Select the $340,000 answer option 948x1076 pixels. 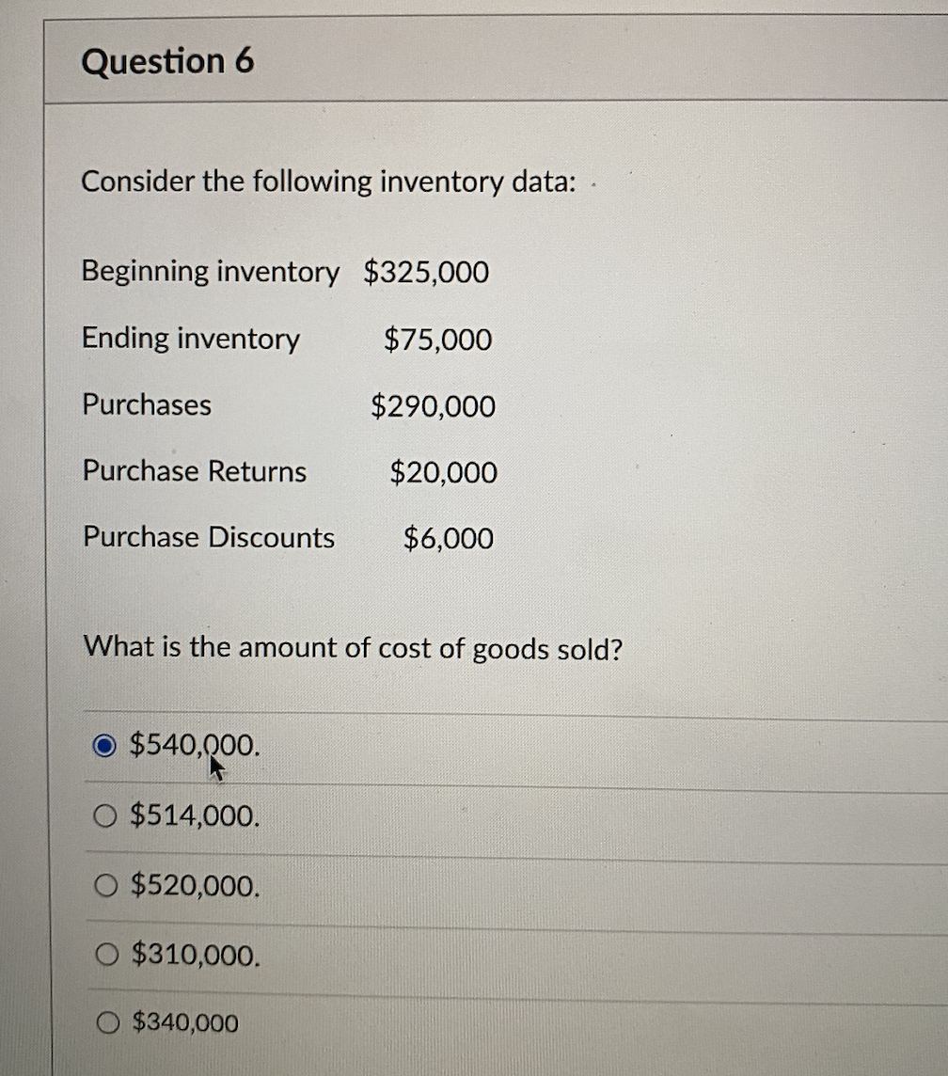[x=106, y=1023]
